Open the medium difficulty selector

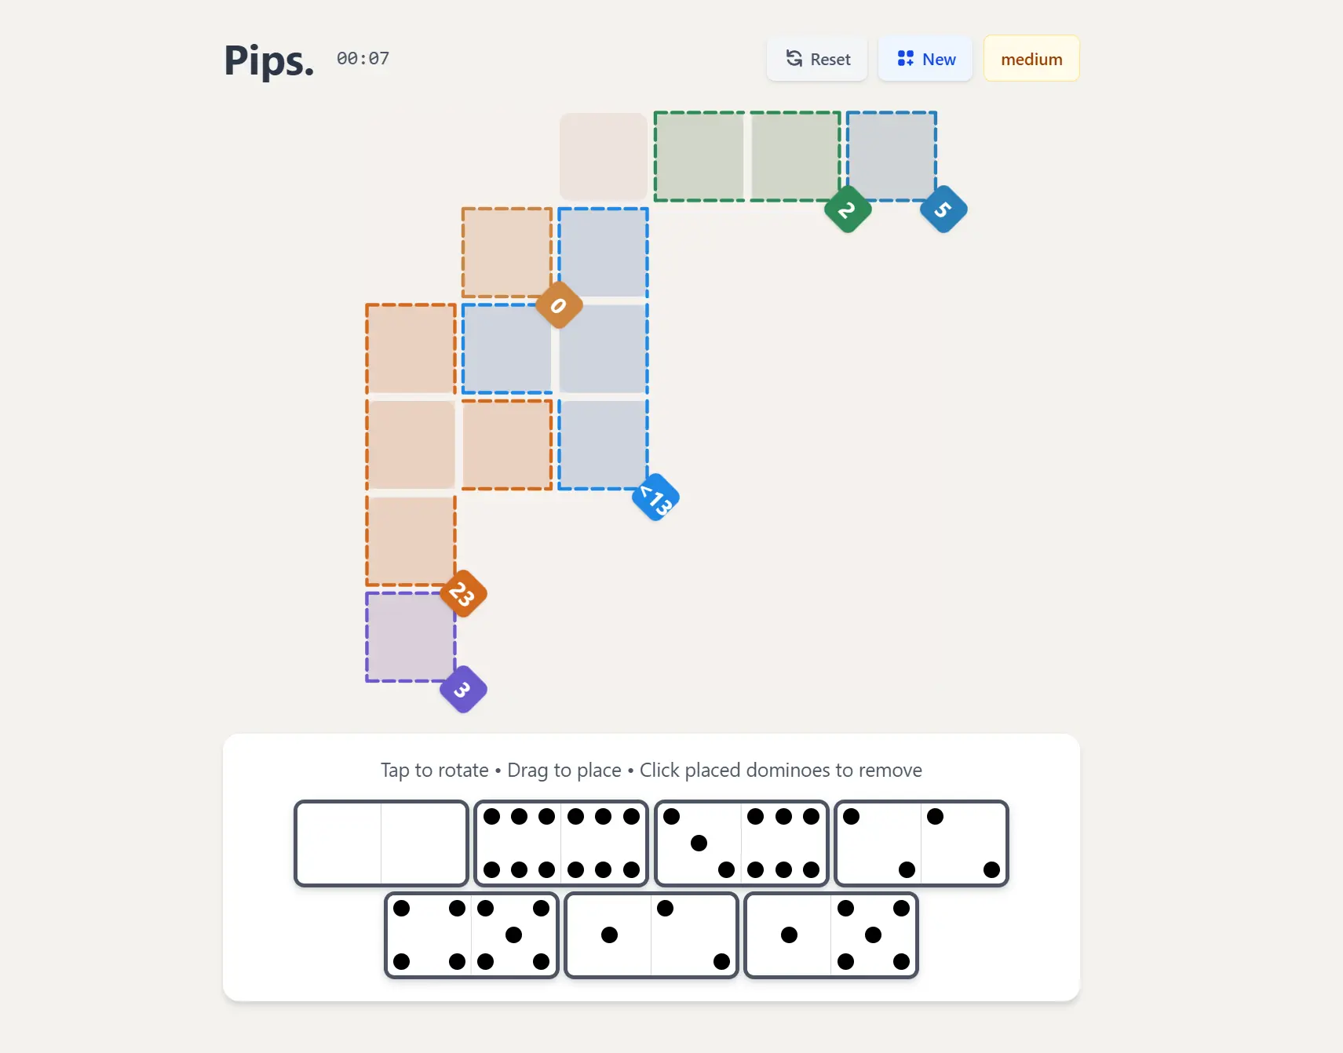click(x=1031, y=58)
